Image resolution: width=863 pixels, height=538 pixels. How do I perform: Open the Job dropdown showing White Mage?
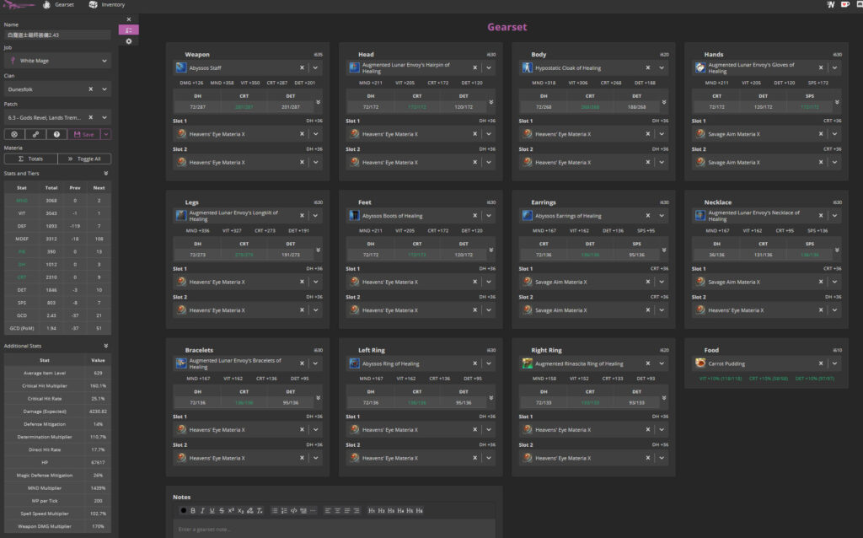pyautogui.click(x=57, y=61)
